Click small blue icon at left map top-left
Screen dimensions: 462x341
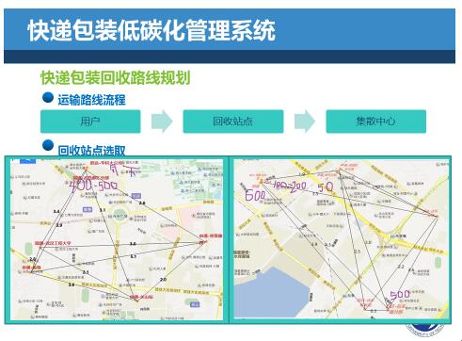click(x=27, y=161)
